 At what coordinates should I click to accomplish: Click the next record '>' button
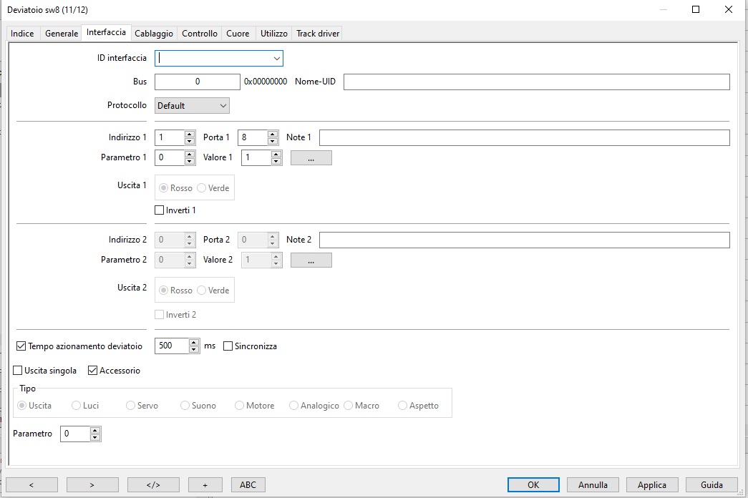coord(92,484)
